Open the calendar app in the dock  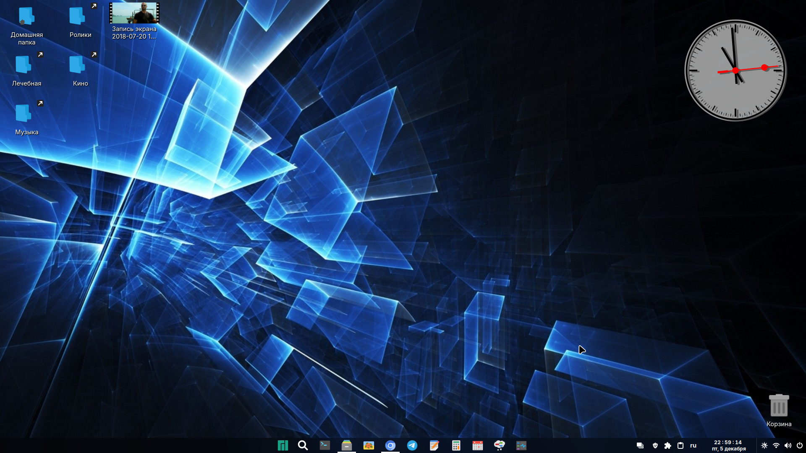tap(478, 445)
